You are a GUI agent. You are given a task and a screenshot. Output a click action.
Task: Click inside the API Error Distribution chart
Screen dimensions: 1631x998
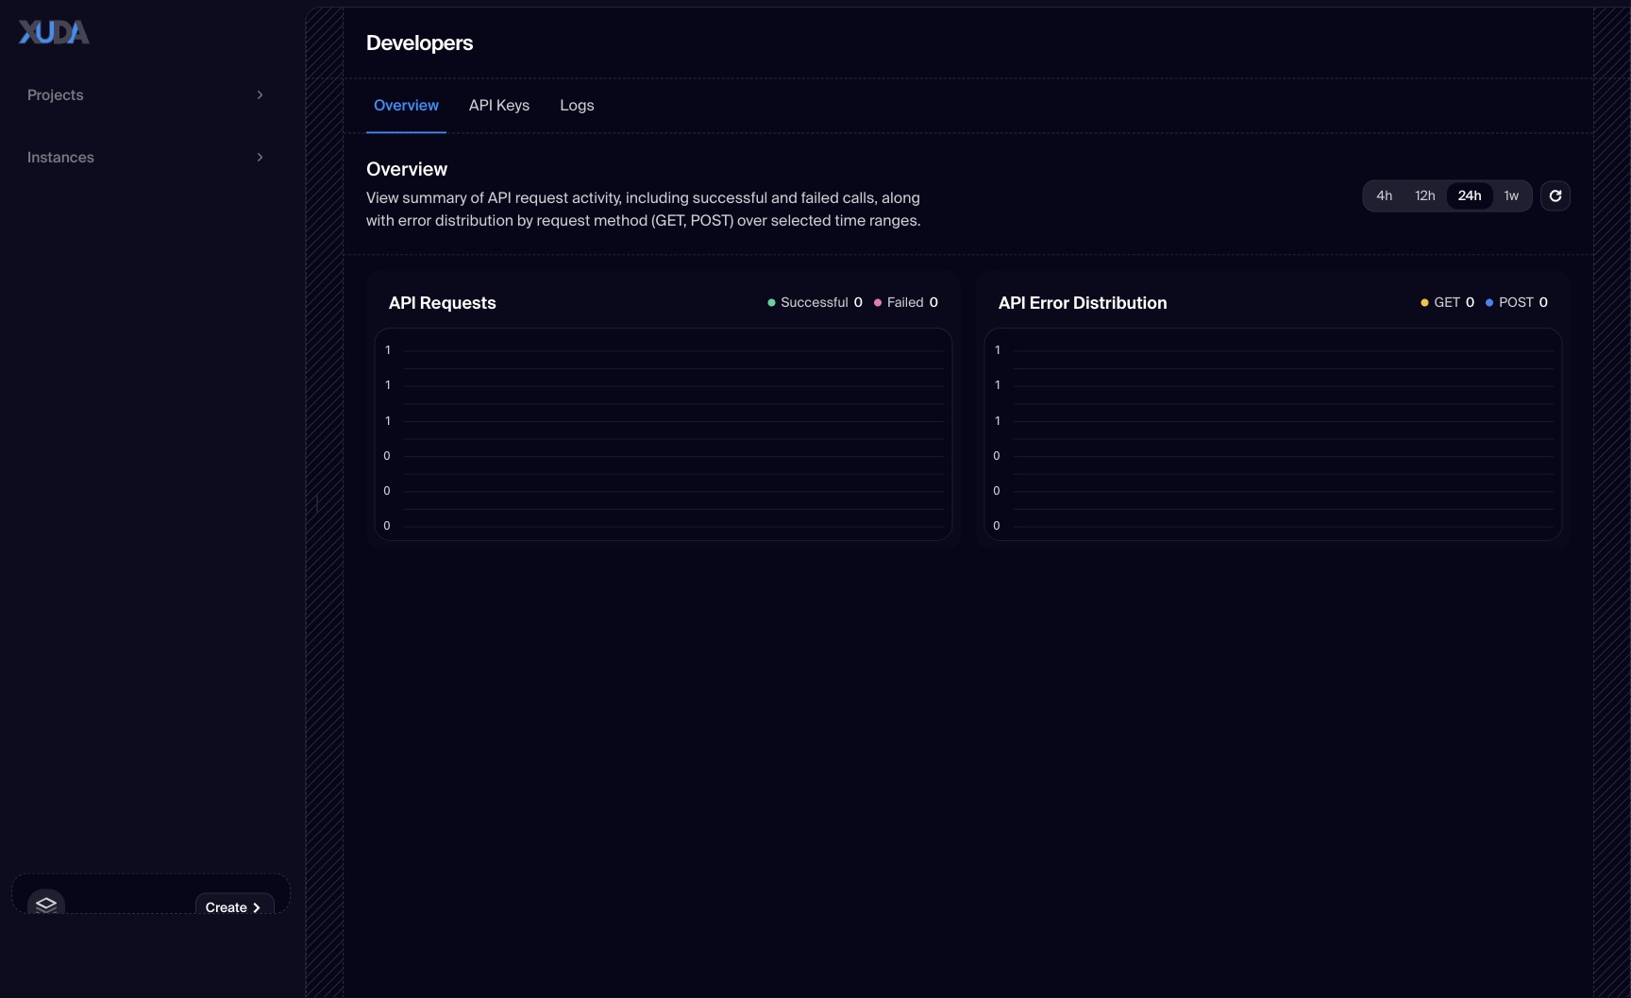tap(1273, 434)
